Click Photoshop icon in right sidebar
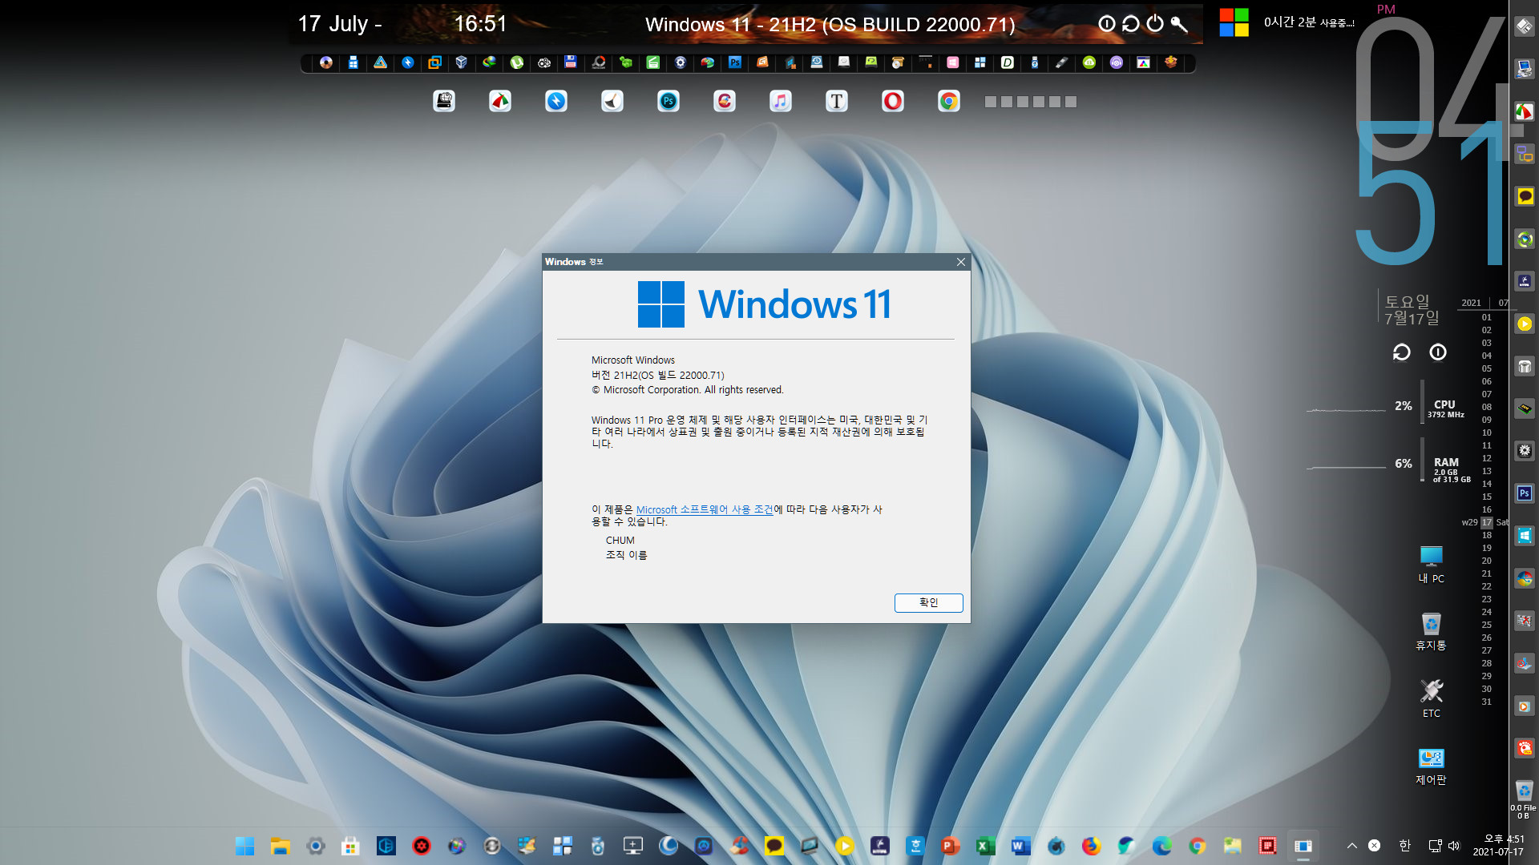Viewport: 1539px width, 865px height. (x=1525, y=493)
